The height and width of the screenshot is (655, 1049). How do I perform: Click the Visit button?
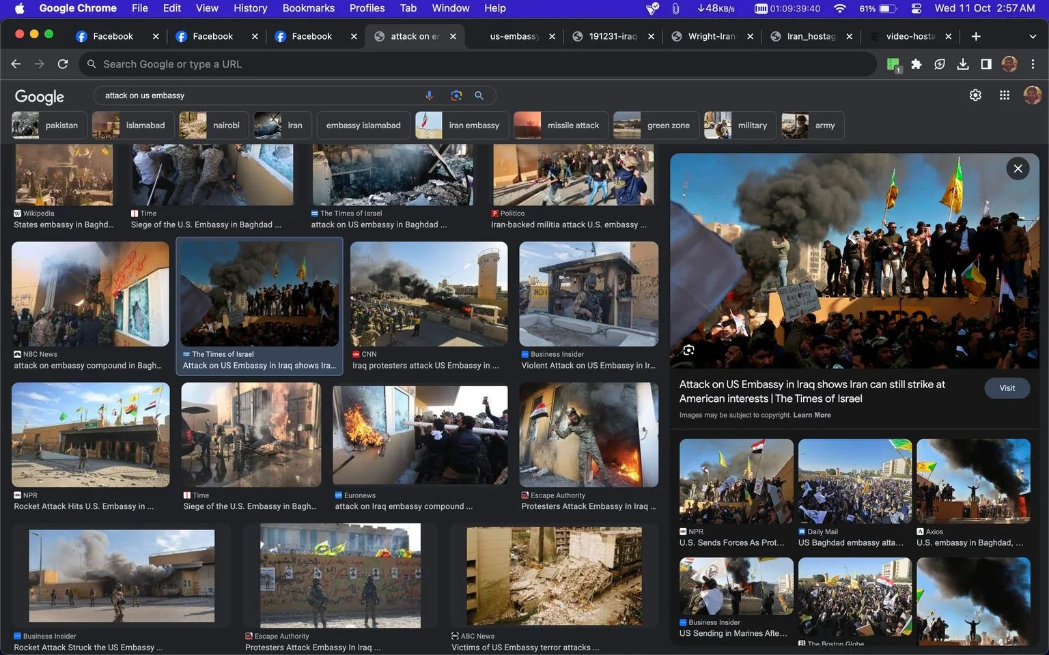tap(1007, 388)
